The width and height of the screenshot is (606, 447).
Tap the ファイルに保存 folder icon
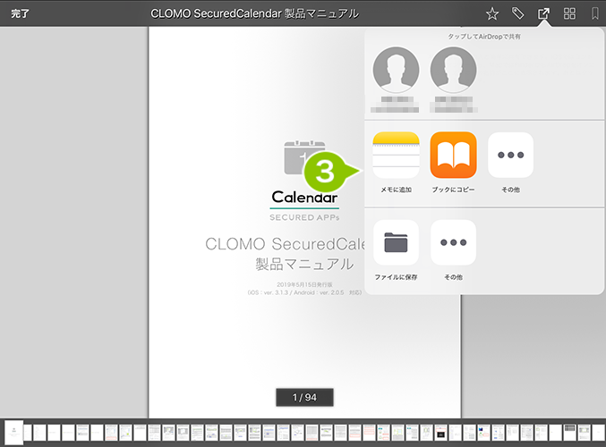tap(396, 242)
